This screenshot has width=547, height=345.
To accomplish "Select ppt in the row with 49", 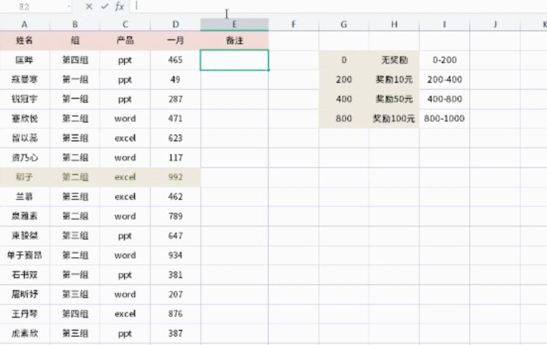I will (x=125, y=79).
